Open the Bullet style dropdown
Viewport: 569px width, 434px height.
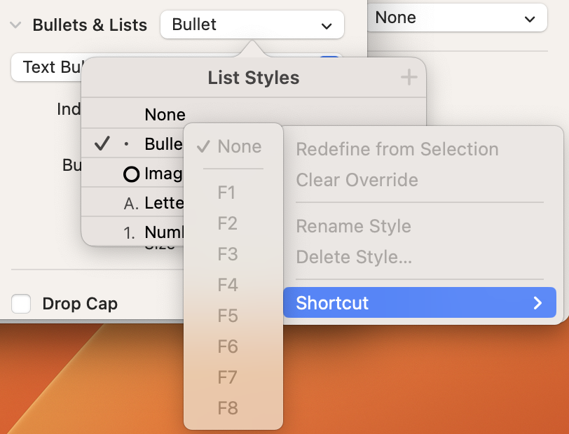pos(252,24)
